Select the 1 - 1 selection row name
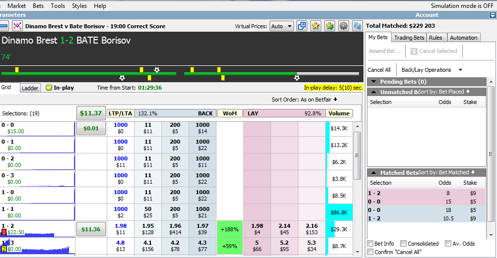 [7, 209]
